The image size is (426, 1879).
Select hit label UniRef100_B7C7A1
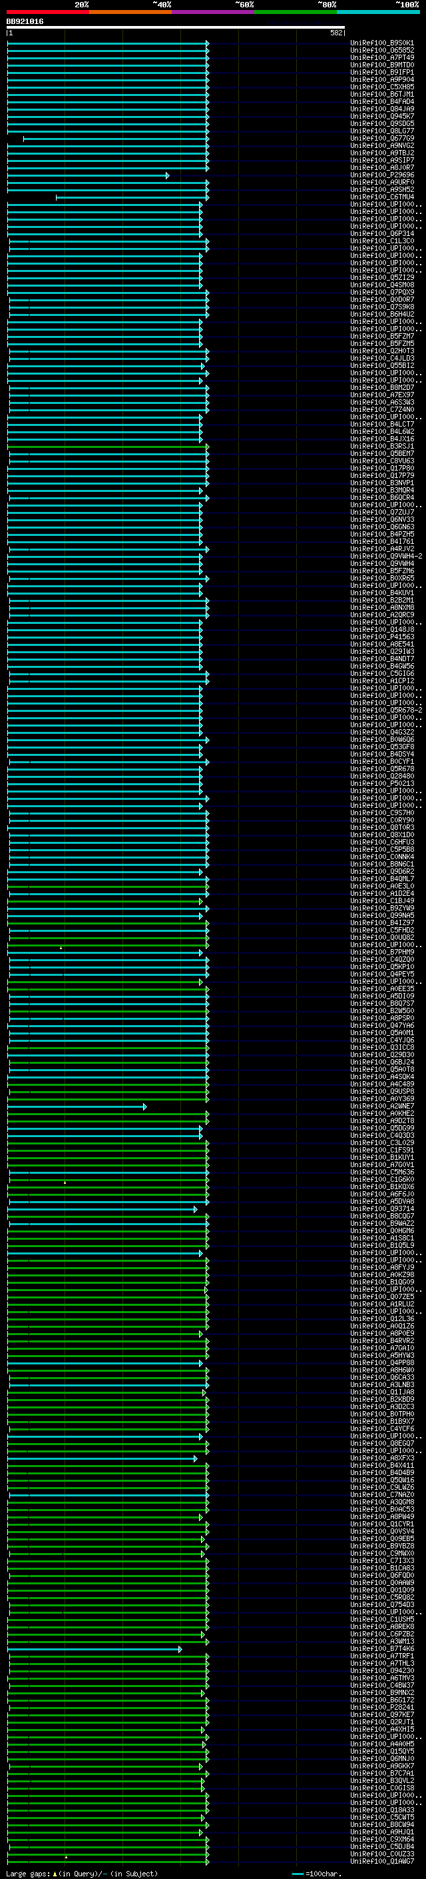point(381,1773)
